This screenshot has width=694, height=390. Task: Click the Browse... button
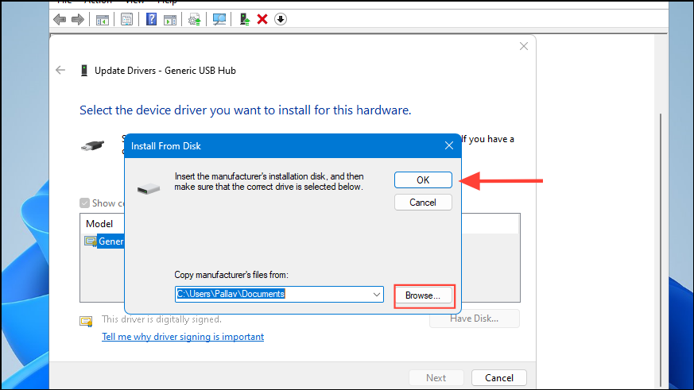point(423,295)
